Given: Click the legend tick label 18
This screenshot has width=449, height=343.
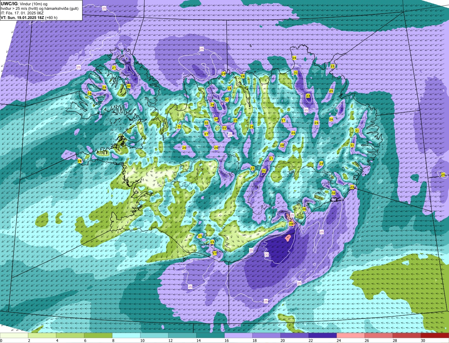Looking at the screenshot, I should [255, 341].
